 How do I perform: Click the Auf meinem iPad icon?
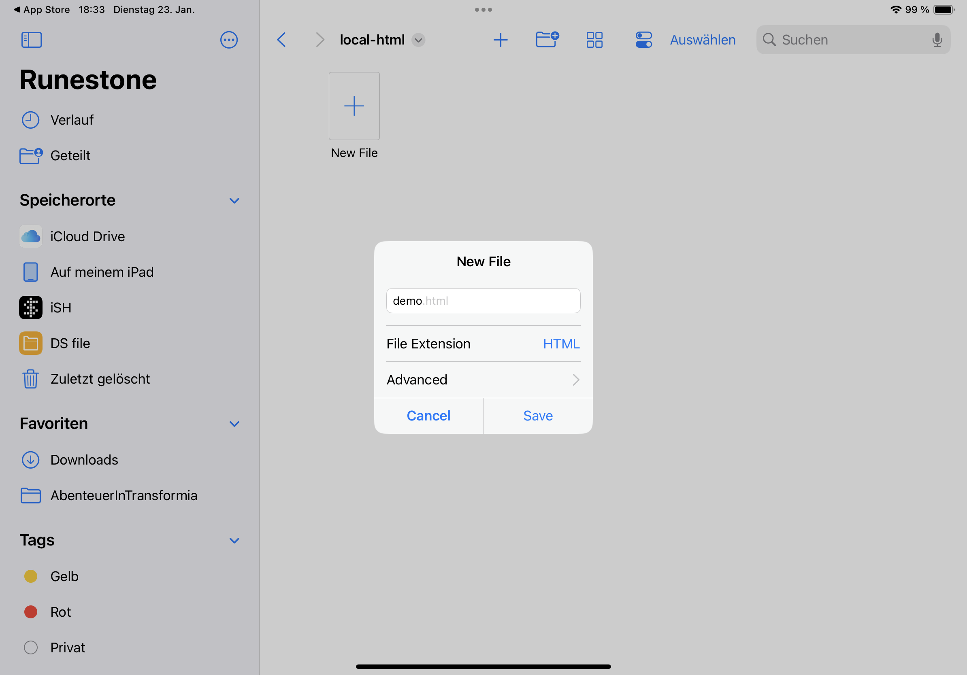coord(30,272)
